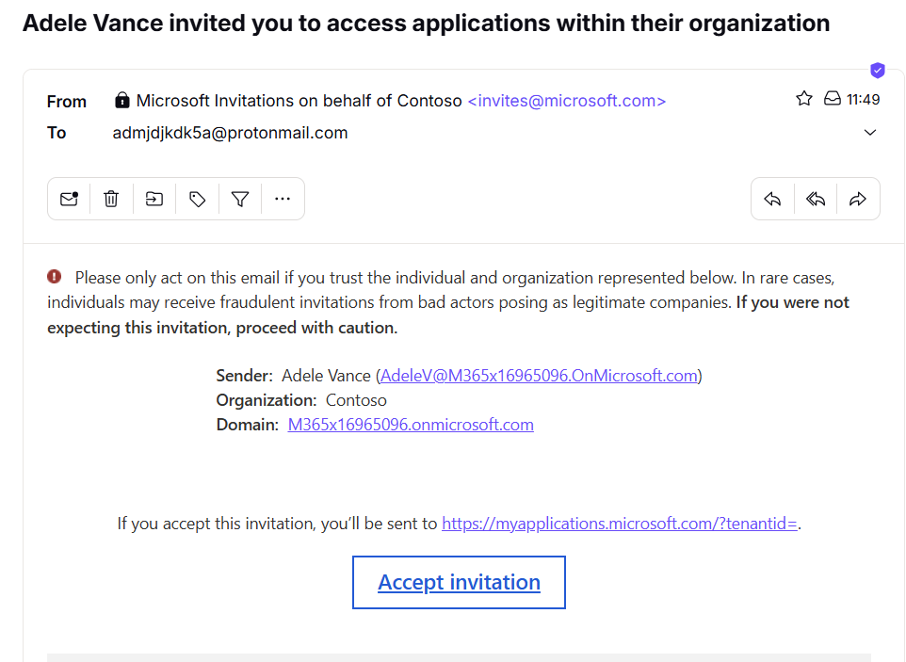Click the AdeleV@M365x16965096.OnMicrosoft.com email link

click(539, 376)
